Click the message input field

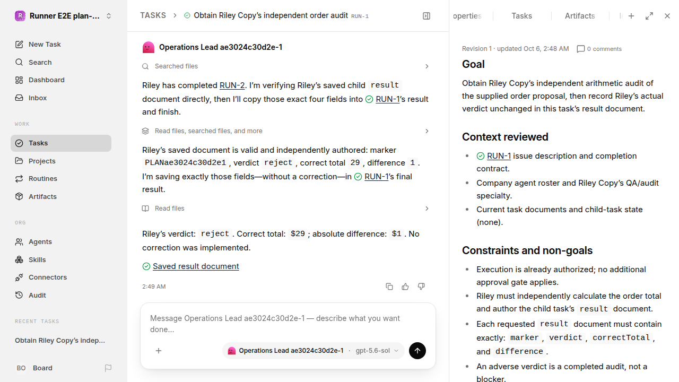click(288, 324)
